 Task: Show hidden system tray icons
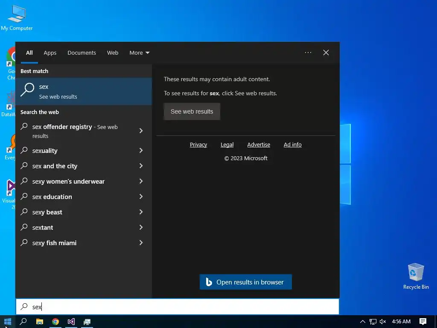363,322
